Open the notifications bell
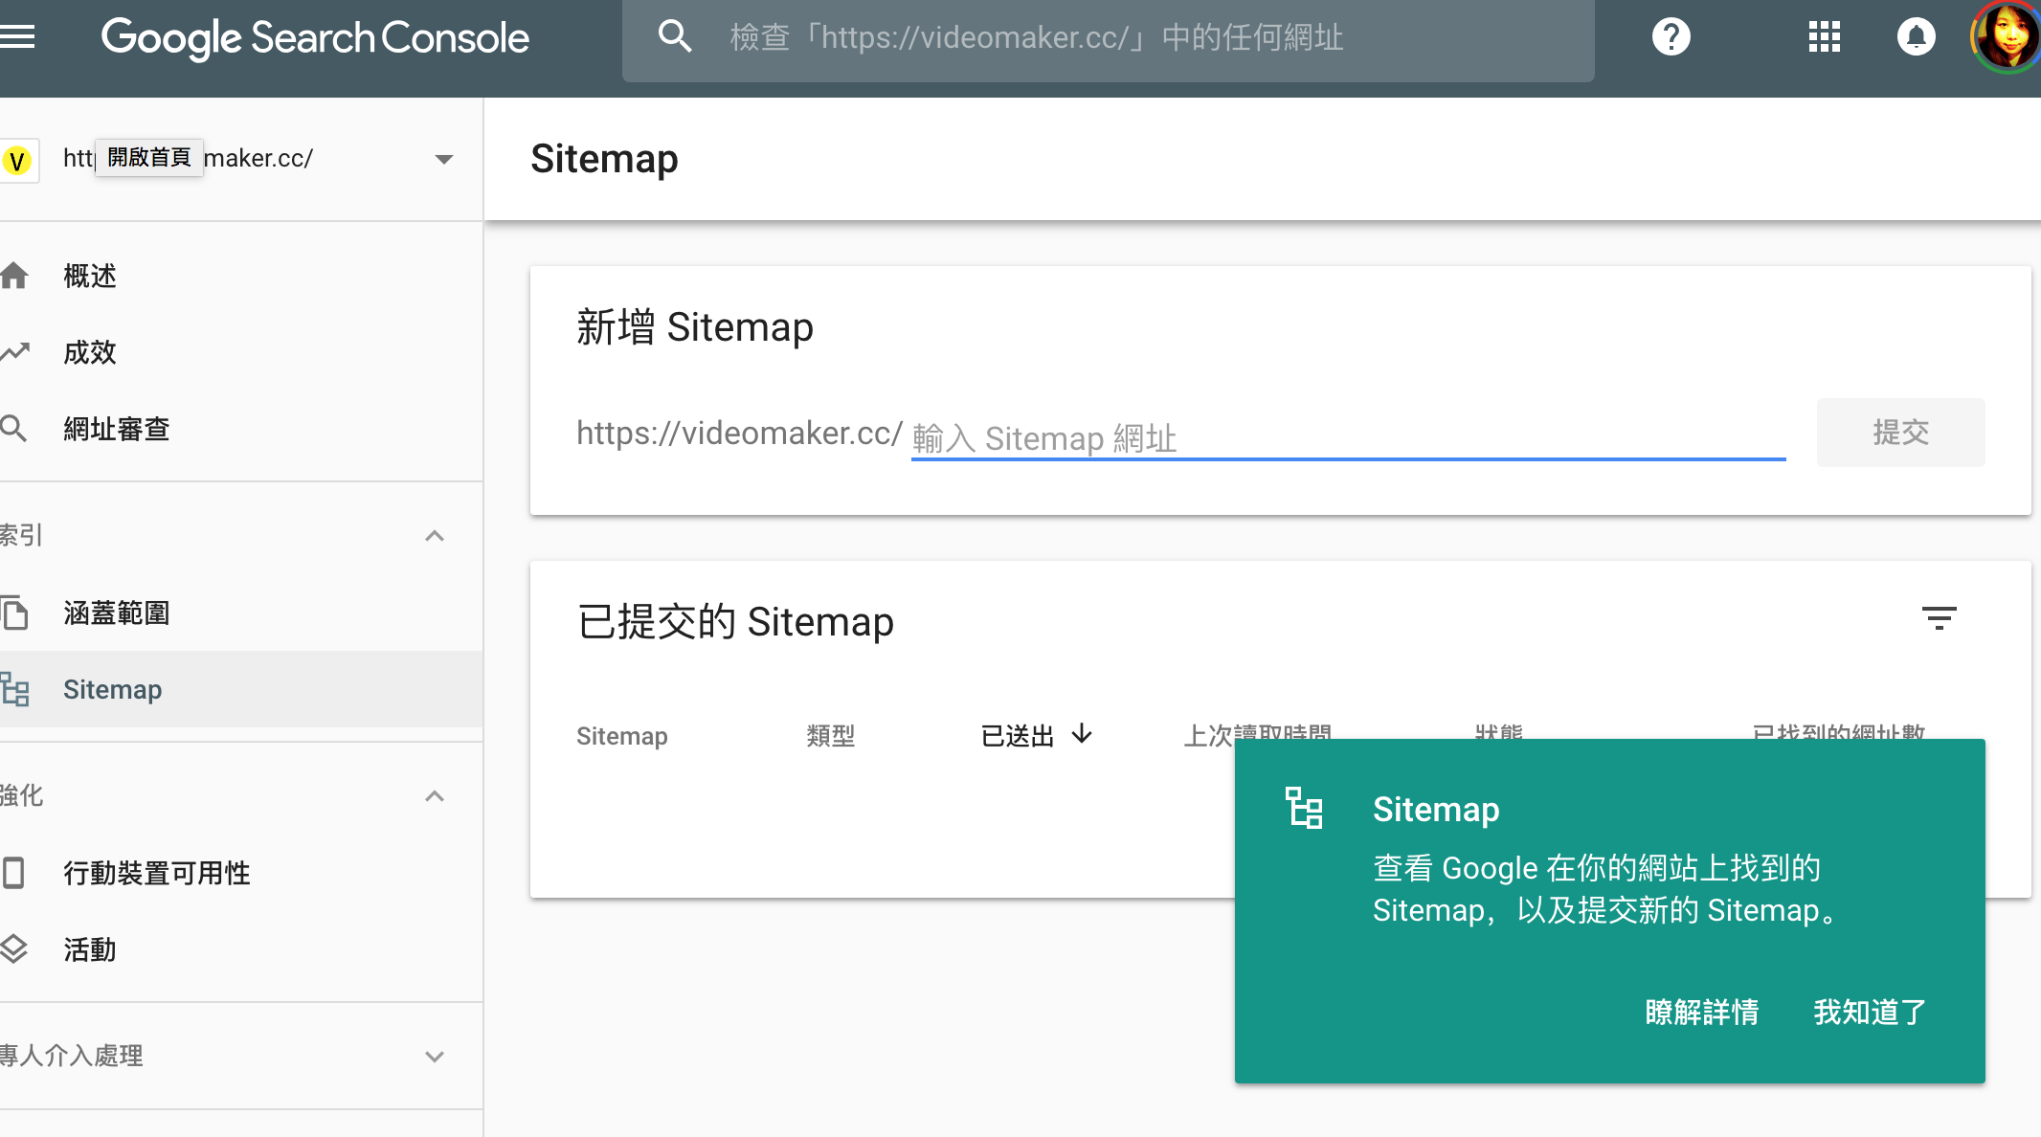 (x=1917, y=37)
